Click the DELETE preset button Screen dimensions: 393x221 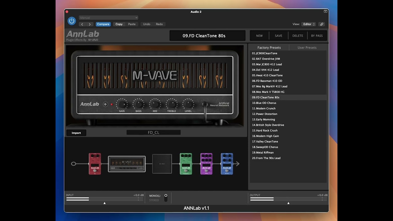[x=298, y=36]
